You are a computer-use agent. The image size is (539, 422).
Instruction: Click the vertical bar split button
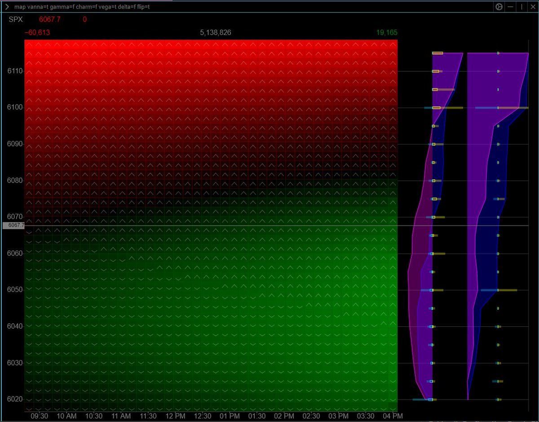click(x=522, y=7)
